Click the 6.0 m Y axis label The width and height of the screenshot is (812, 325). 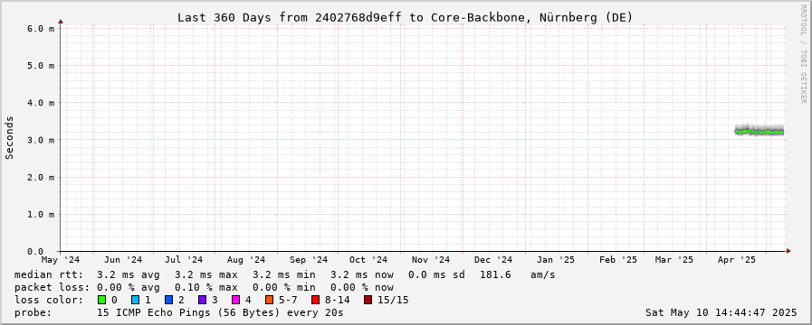(41, 28)
